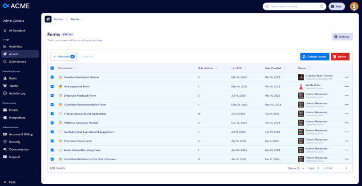The width and height of the screenshot is (362, 186).
Task: Sort by the Owner column arrow
Action: [310, 68]
